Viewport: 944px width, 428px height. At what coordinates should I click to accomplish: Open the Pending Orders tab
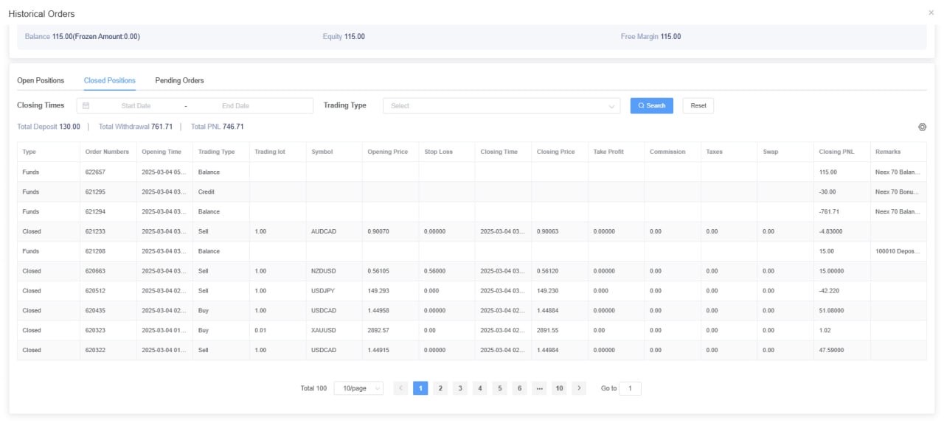[x=179, y=80]
